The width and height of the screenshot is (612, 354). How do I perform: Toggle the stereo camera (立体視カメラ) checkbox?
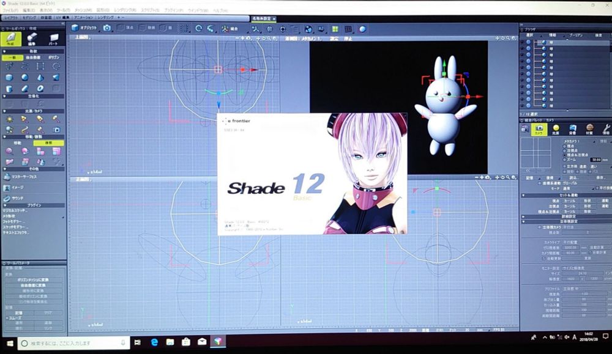[539, 227]
